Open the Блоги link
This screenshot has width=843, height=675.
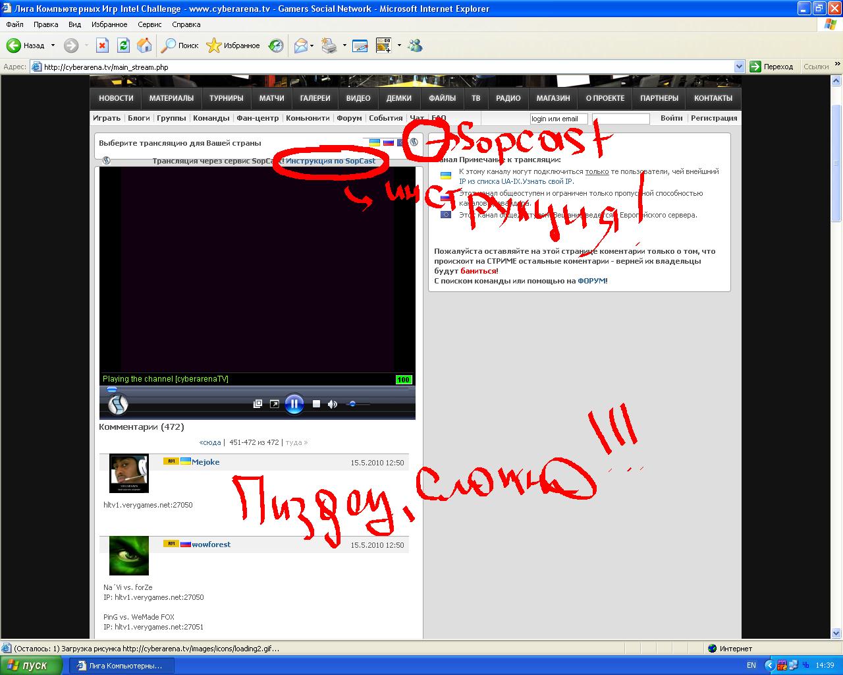click(x=139, y=118)
